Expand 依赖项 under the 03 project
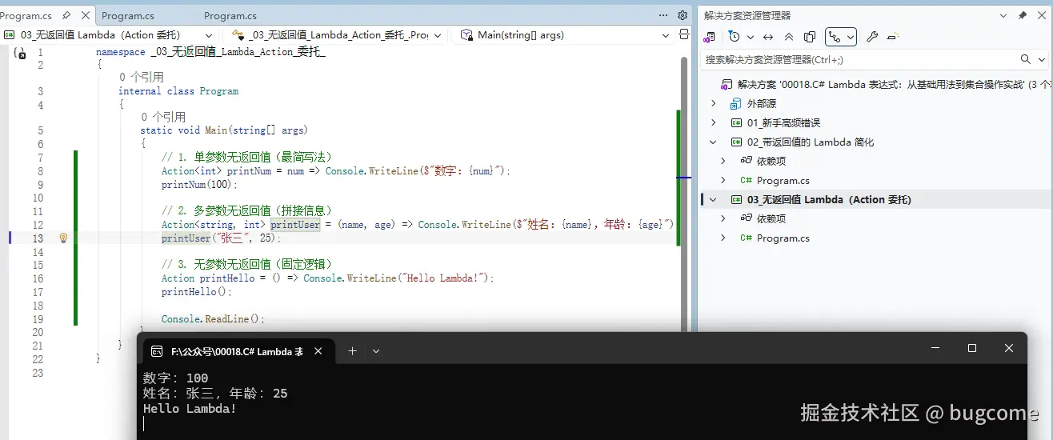This screenshot has width=1053, height=440. click(x=723, y=218)
